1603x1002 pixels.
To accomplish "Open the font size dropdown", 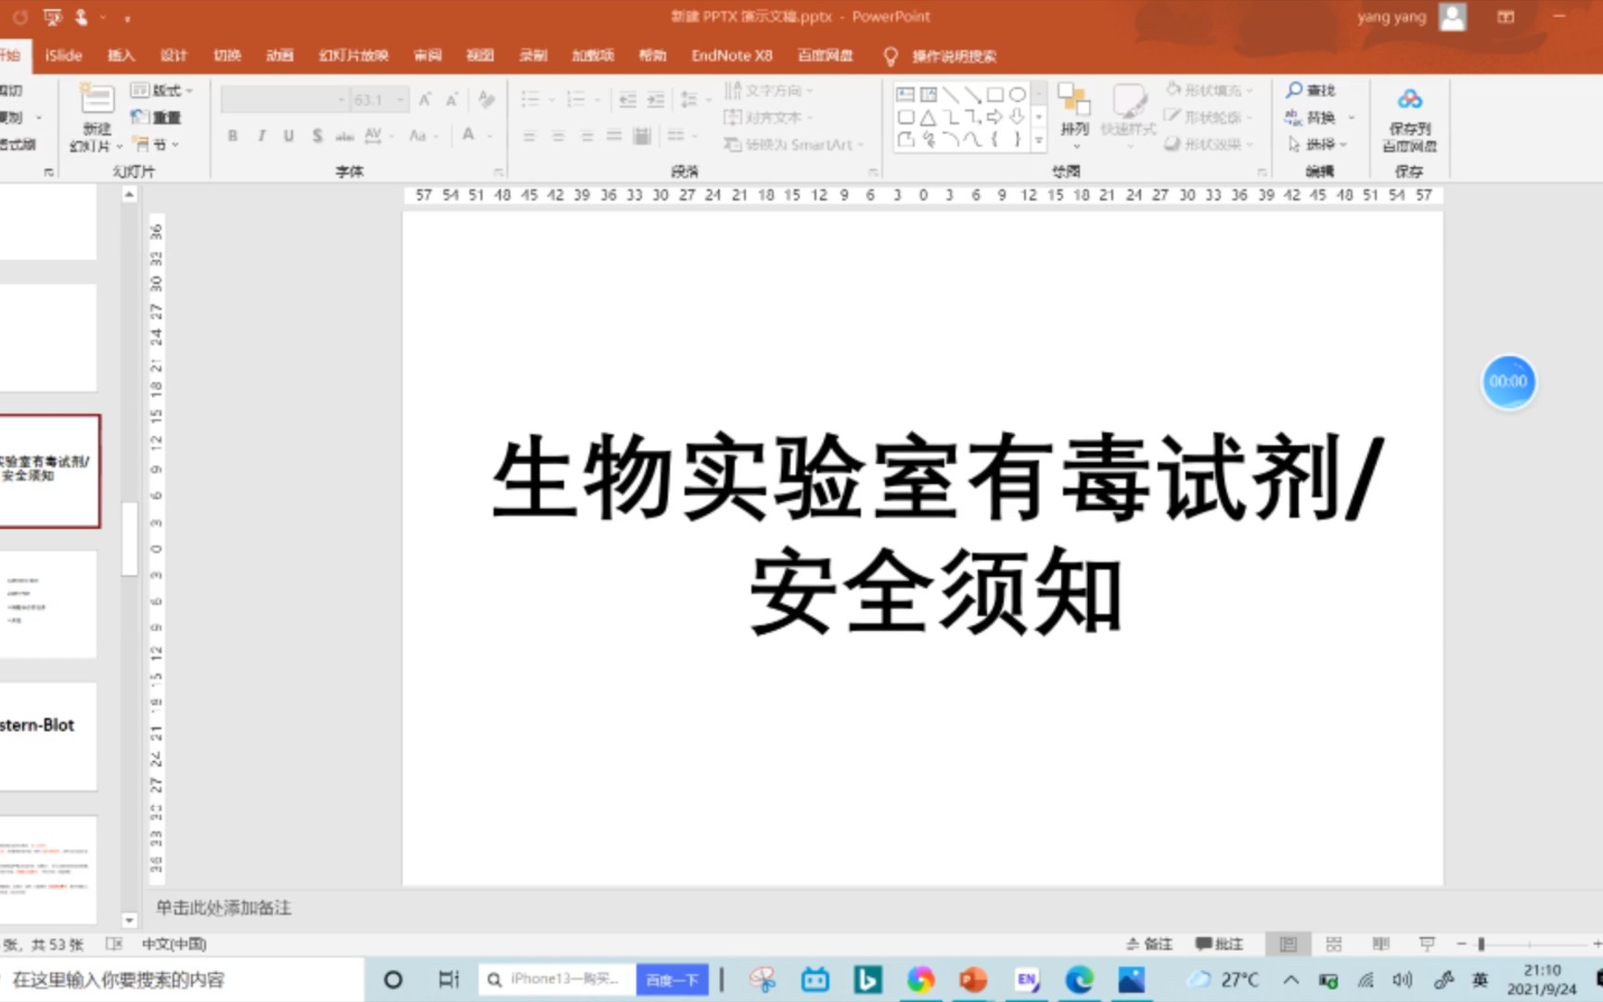I will click(401, 99).
